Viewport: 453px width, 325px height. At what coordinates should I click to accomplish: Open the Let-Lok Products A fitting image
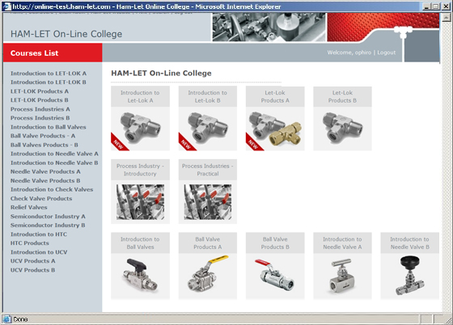coord(275,129)
